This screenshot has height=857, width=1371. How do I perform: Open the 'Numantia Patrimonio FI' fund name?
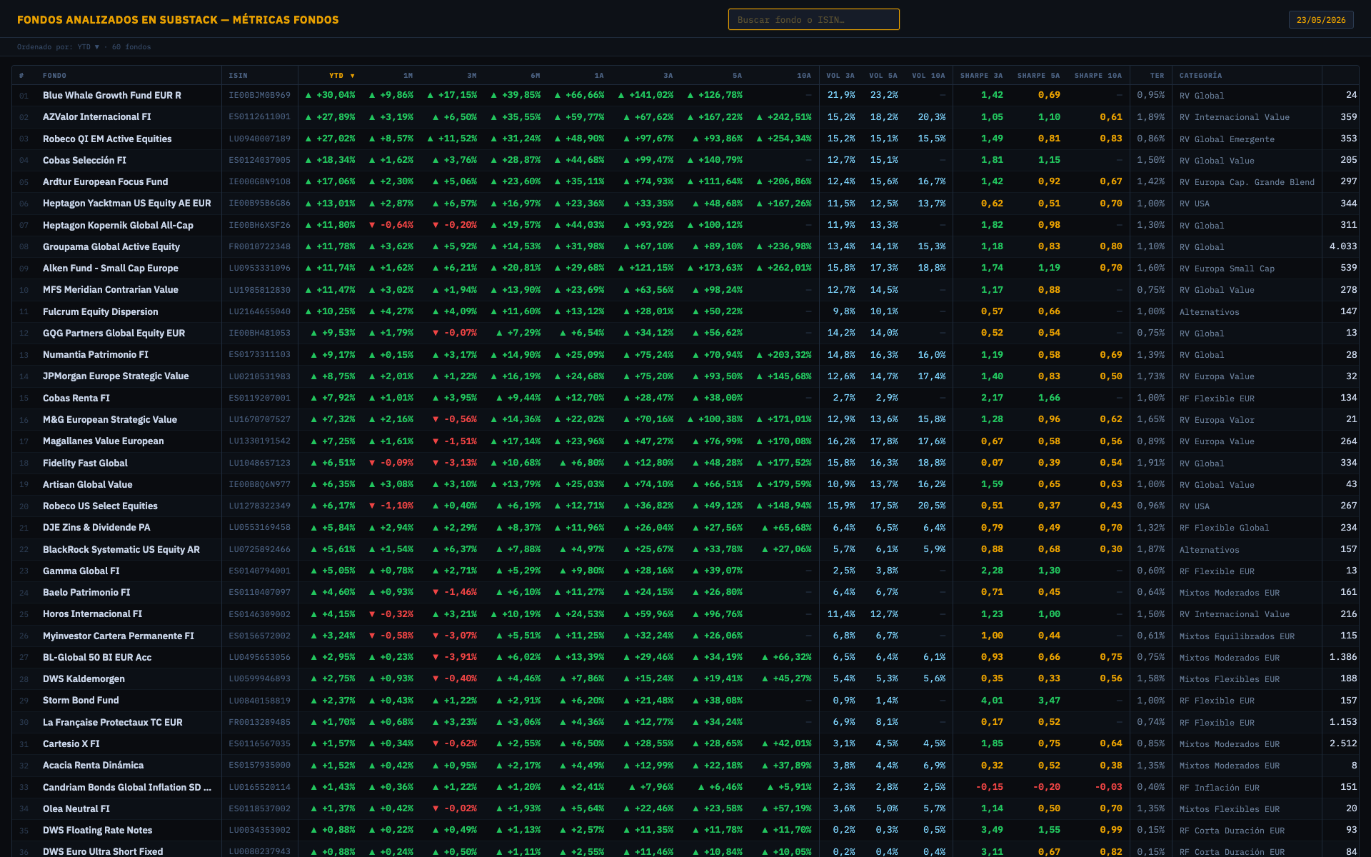click(96, 354)
